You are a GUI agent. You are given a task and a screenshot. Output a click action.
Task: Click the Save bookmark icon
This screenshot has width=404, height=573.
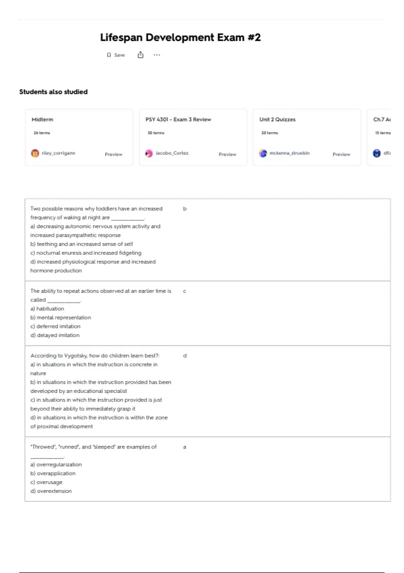(x=109, y=55)
